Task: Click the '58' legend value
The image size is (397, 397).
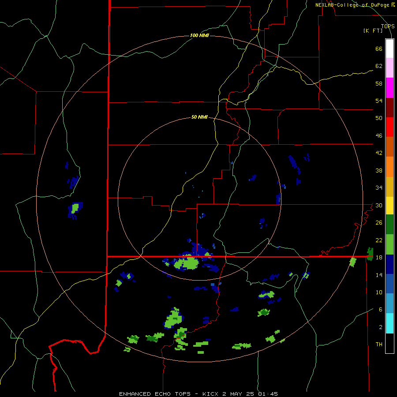Action: pos(379,83)
